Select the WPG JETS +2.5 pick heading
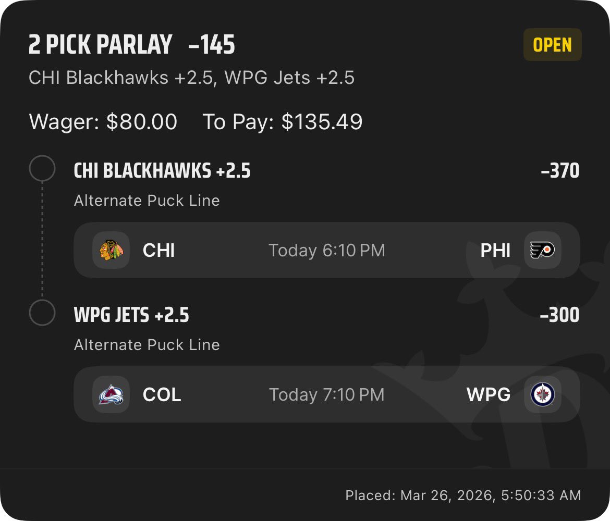 pyautogui.click(x=131, y=315)
